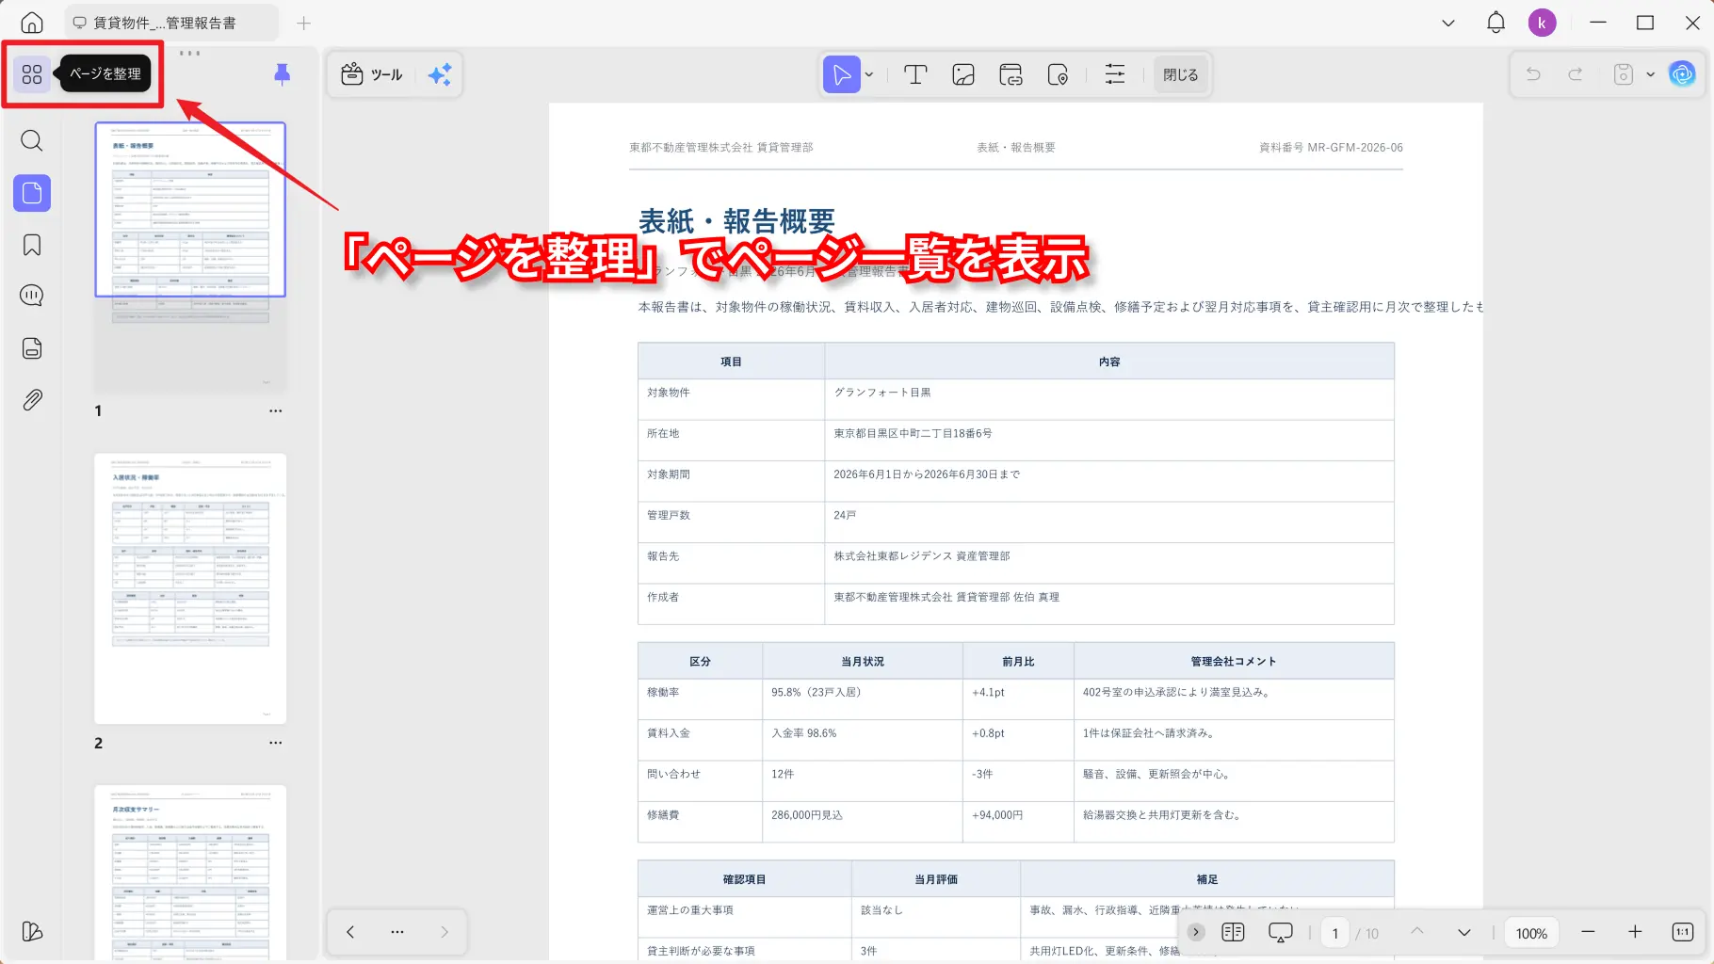This screenshot has height=964, width=1714.
Task: Open the document fields panel icon
Action: point(32,348)
